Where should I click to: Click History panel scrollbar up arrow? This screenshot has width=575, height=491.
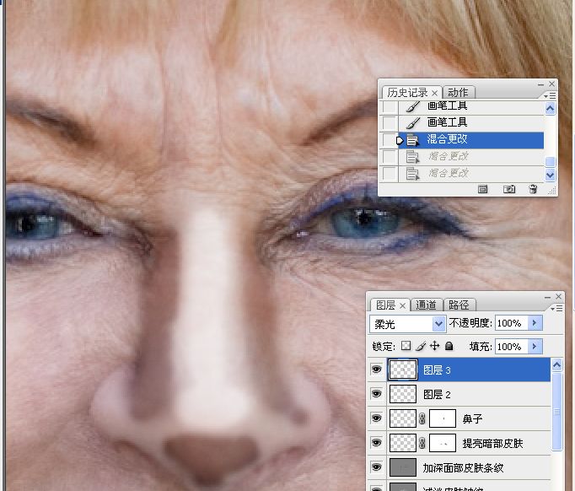[x=550, y=108]
